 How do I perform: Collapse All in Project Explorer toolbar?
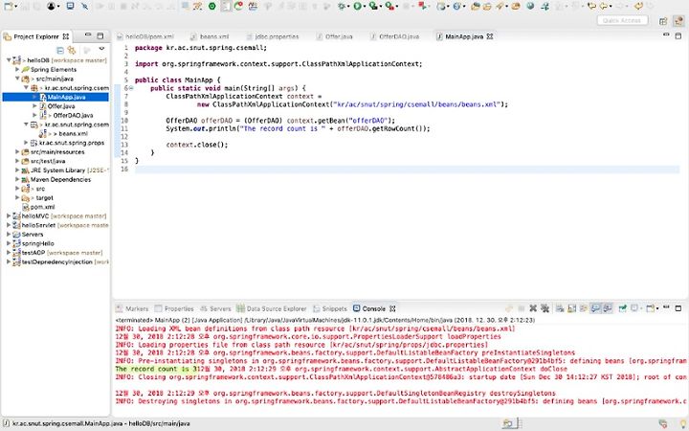click(60, 50)
